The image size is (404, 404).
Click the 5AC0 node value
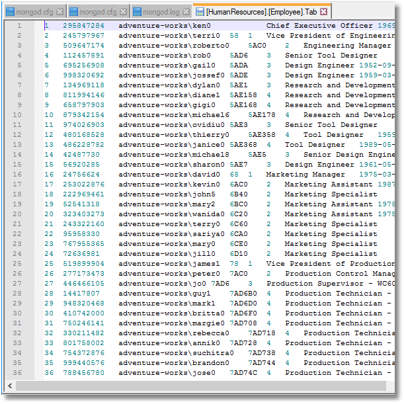coord(257,46)
